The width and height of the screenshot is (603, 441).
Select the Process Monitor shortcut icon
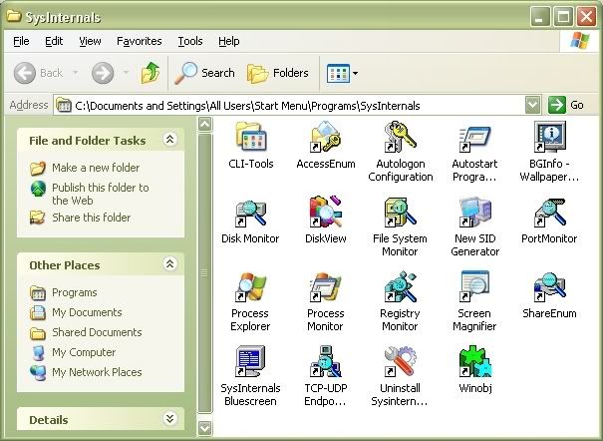[326, 287]
